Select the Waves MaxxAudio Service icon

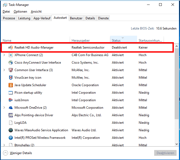tap(11, 130)
